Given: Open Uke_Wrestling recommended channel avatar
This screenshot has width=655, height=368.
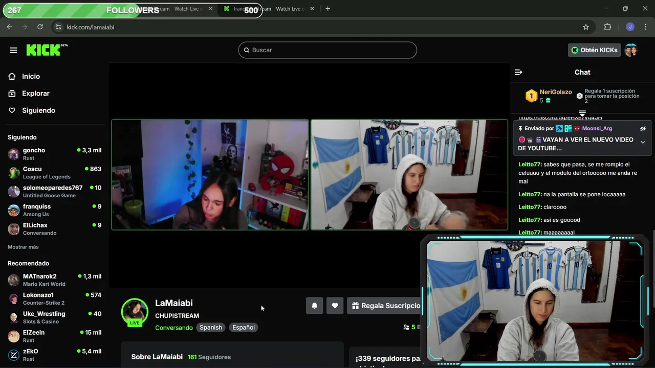Looking at the screenshot, I should pyautogui.click(x=14, y=317).
